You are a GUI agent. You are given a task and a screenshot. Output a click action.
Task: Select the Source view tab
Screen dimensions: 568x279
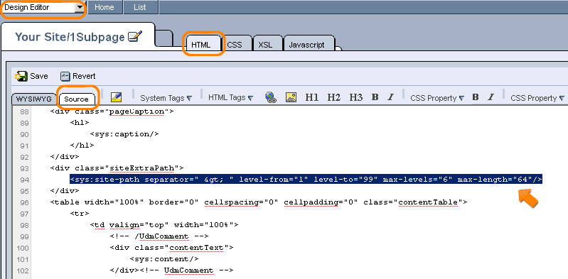pyautogui.click(x=76, y=99)
